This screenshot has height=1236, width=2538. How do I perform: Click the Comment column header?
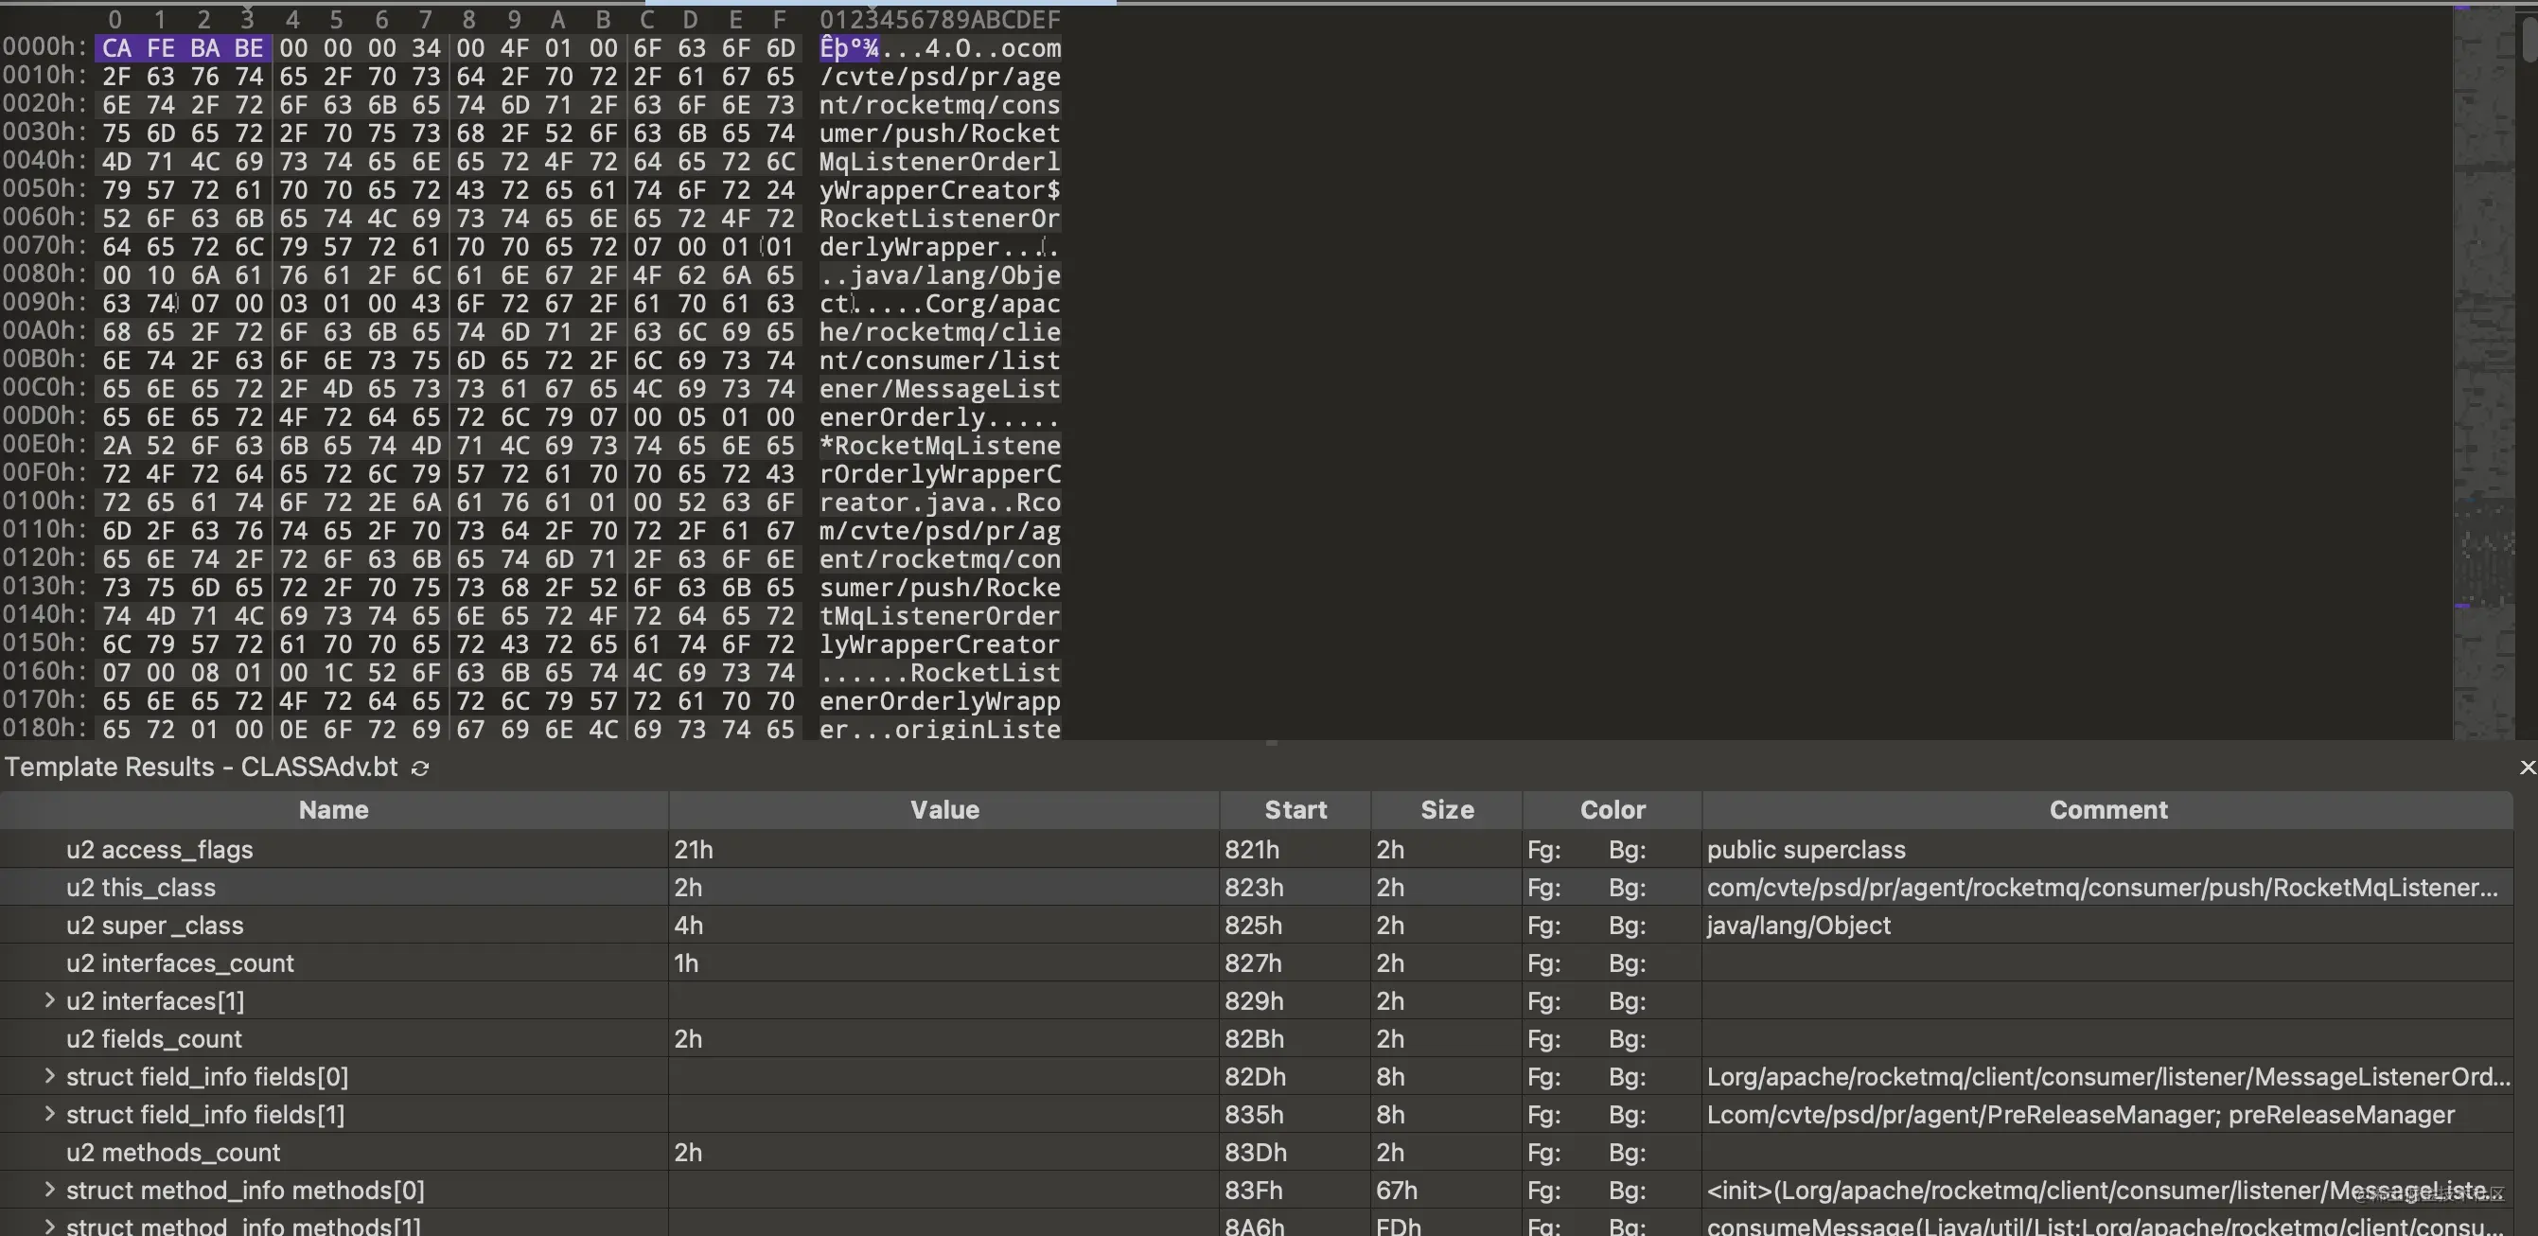[x=2107, y=810]
